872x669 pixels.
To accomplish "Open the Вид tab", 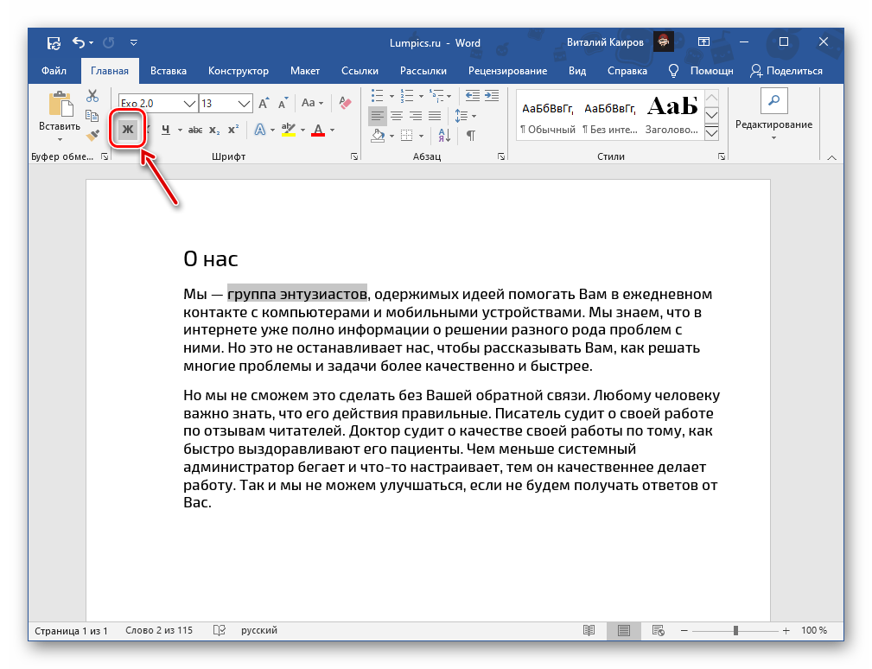I will [x=576, y=71].
